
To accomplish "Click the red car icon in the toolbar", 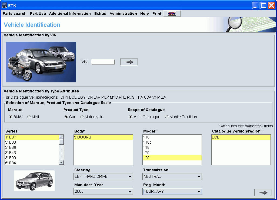I will pos(171,13).
